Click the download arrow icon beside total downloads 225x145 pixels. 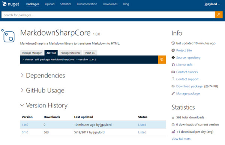click(173, 117)
